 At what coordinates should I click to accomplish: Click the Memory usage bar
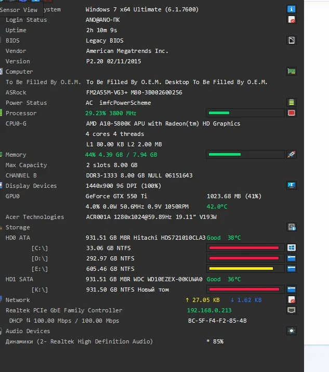pos(245,155)
